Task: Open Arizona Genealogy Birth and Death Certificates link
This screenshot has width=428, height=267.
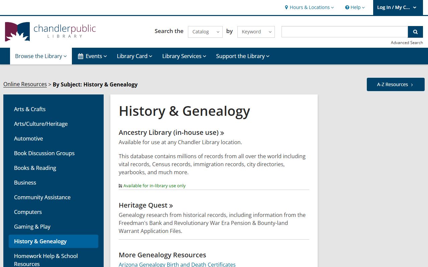Action: pos(177,264)
